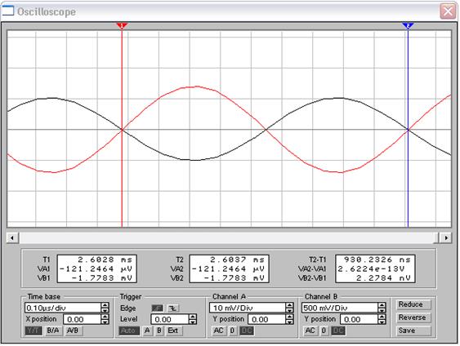The width and height of the screenshot is (460, 346).
Task: Decrease Channel B volts per division
Action: 382,311
